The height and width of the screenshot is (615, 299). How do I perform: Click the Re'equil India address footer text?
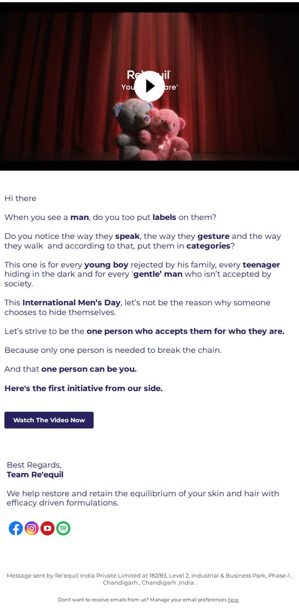click(149, 579)
